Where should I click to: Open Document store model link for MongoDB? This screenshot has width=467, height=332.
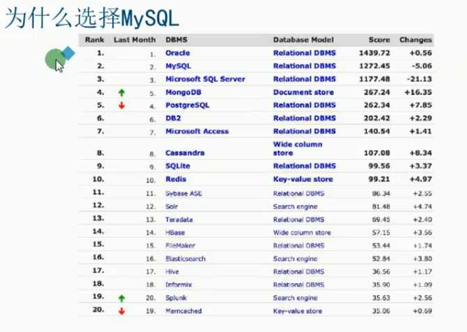pos(303,92)
